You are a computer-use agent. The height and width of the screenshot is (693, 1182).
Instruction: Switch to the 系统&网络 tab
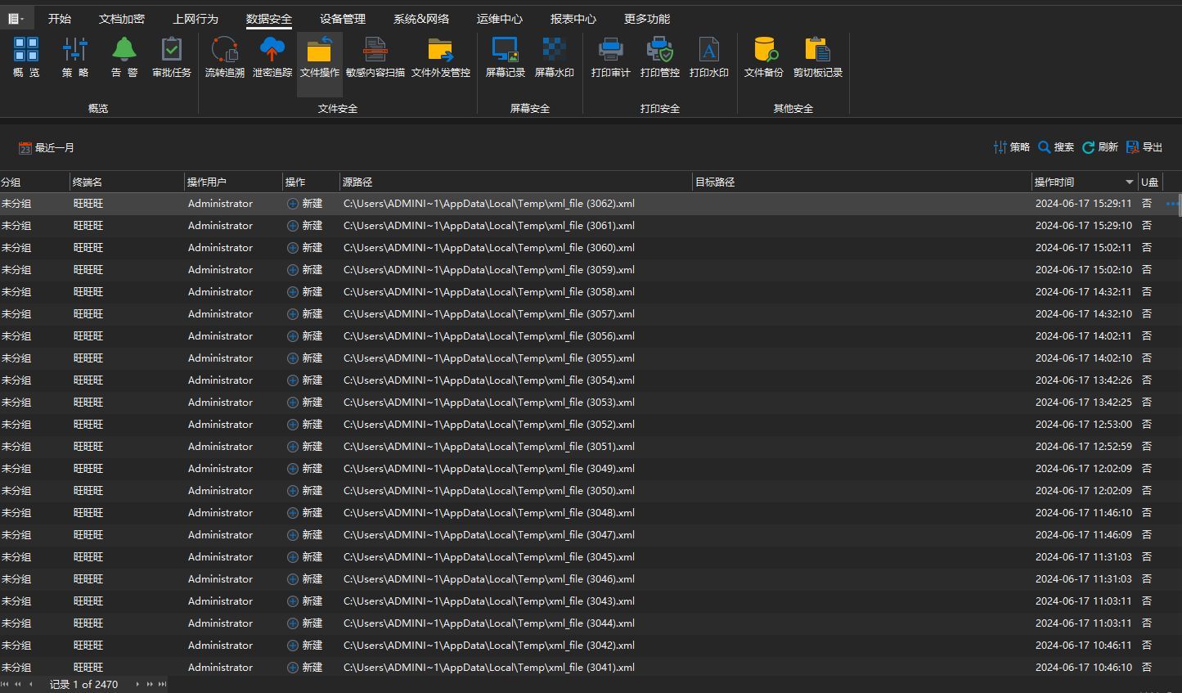point(421,19)
